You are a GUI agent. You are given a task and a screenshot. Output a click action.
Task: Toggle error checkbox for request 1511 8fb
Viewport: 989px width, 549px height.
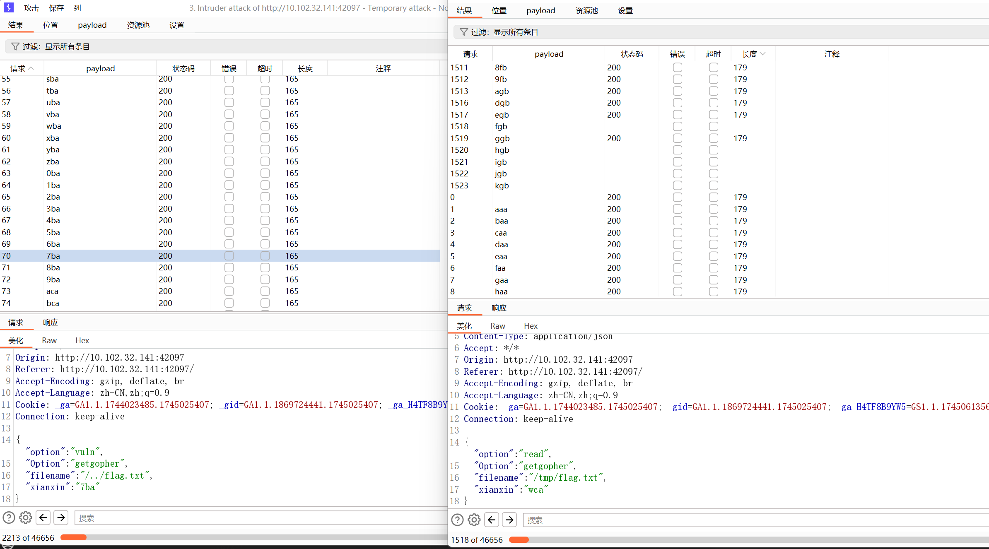point(677,67)
